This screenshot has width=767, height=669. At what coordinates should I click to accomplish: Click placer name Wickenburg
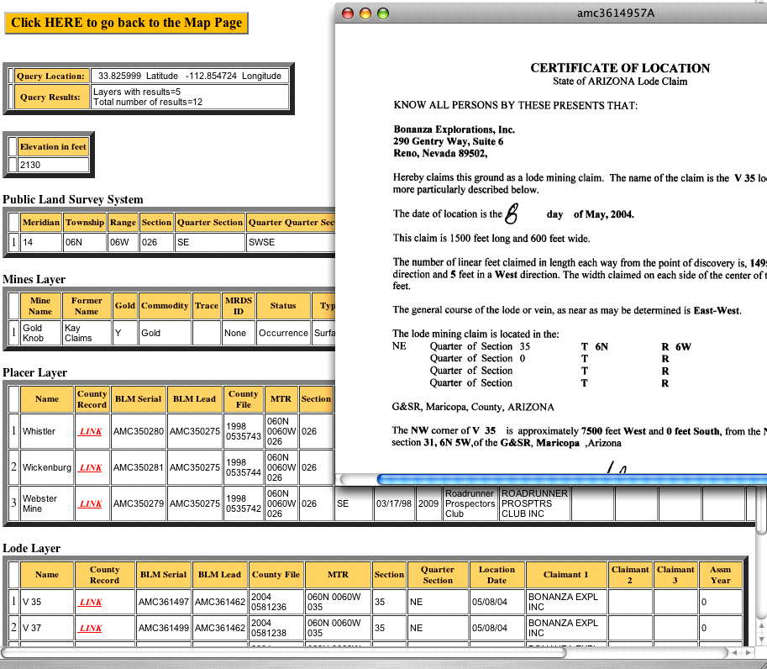tap(47, 467)
